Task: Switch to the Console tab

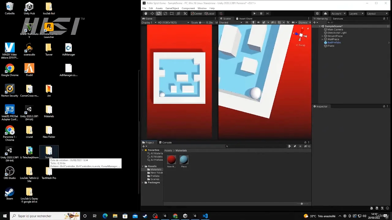Action: pyautogui.click(x=165, y=142)
